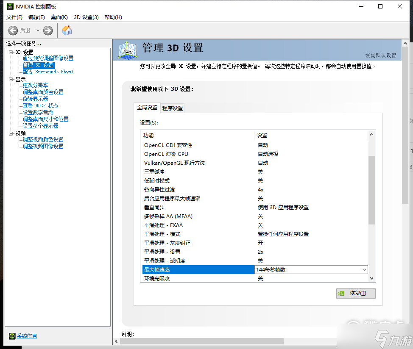Select 管理 3D 设置 in the tree
413x349 pixels.
39,65
